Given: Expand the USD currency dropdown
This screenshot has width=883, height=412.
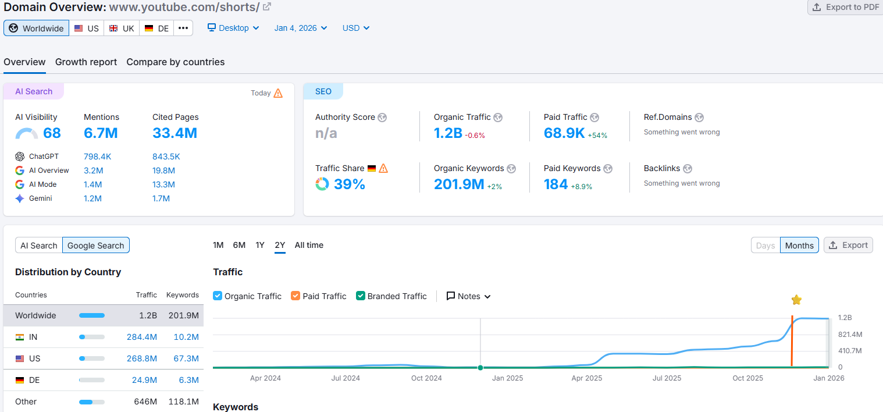Looking at the screenshot, I should (x=355, y=27).
